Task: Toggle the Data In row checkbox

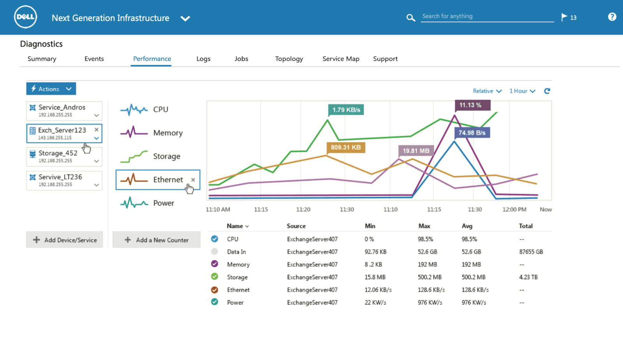Action: [x=215, y=252]
